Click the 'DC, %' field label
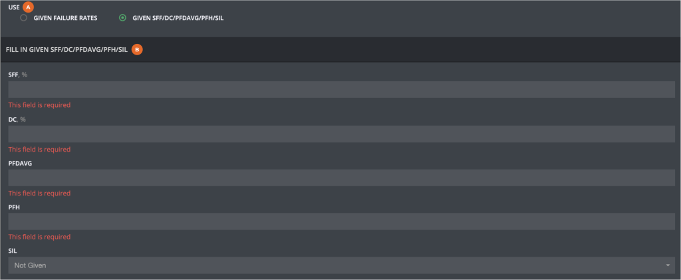This screenshot has width=681, height=280. (17, 119)
